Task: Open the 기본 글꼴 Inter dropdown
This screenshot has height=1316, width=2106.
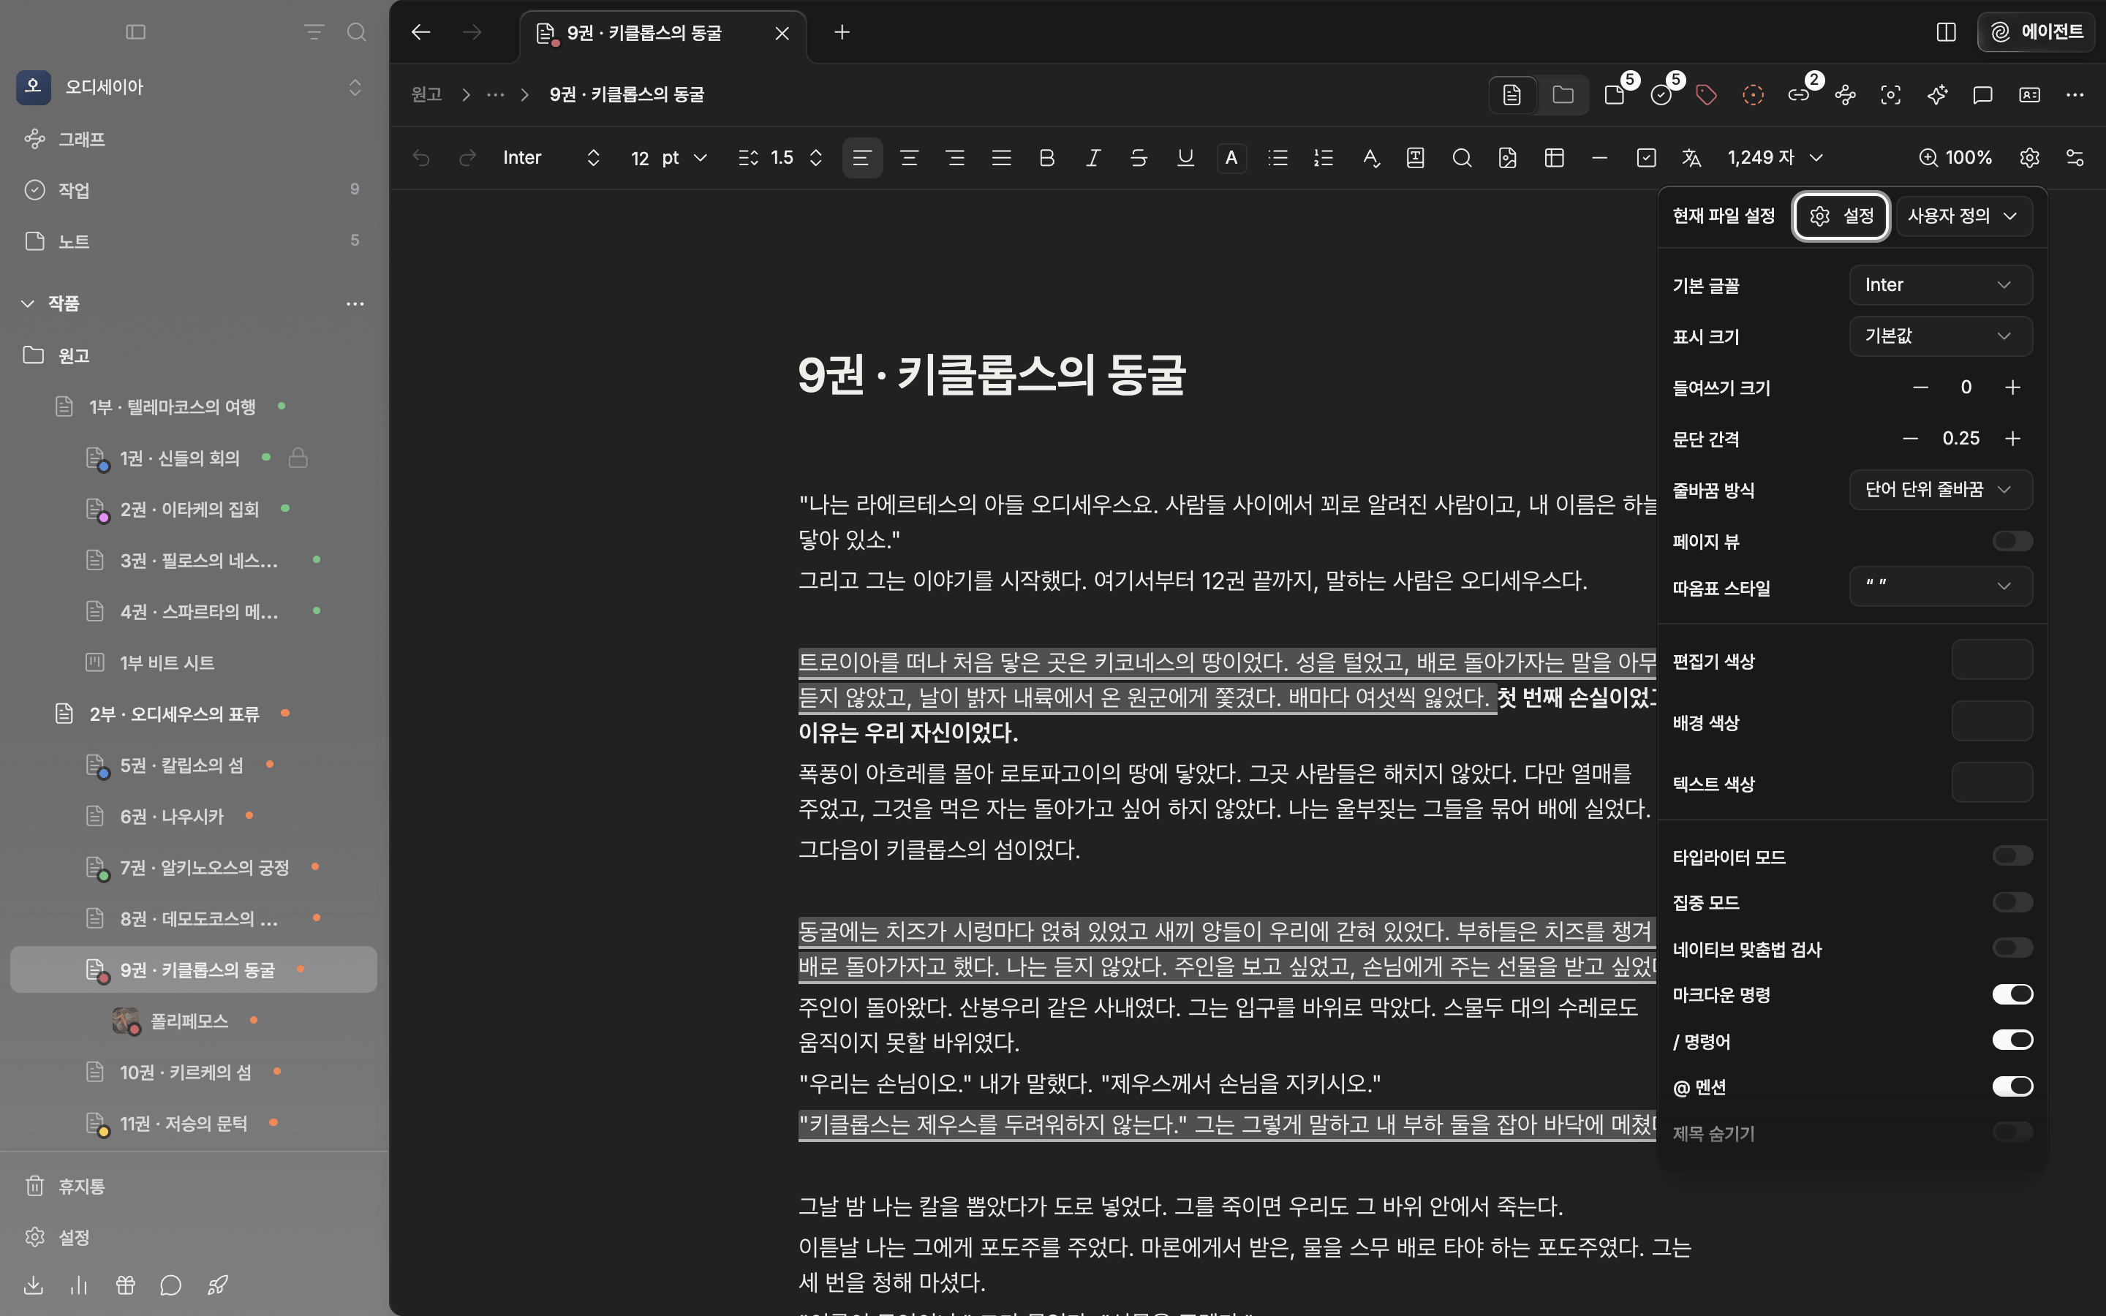Action: (1941, 284)
